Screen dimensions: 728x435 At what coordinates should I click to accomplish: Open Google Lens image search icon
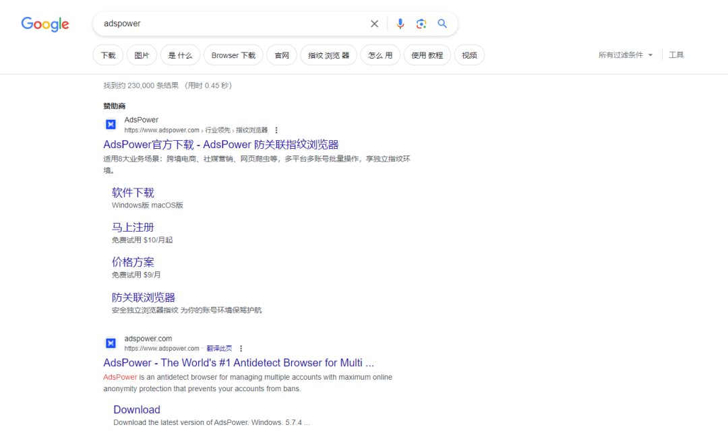point(421,24)
